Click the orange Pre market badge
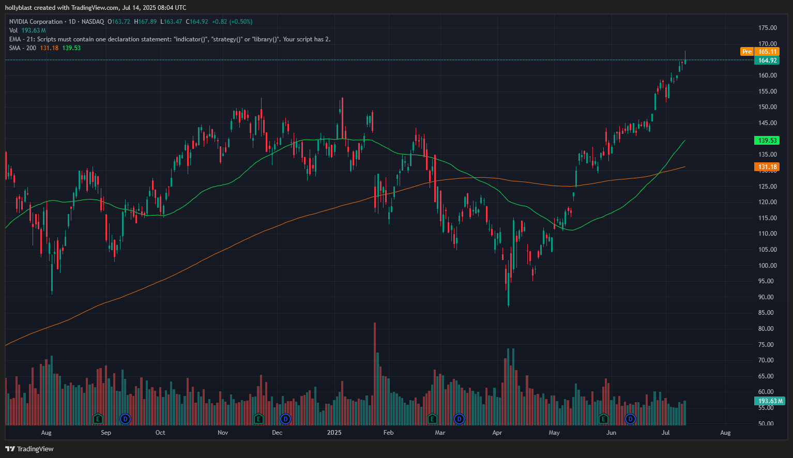The width and height of the screenshot is (793, 458). 747,52
